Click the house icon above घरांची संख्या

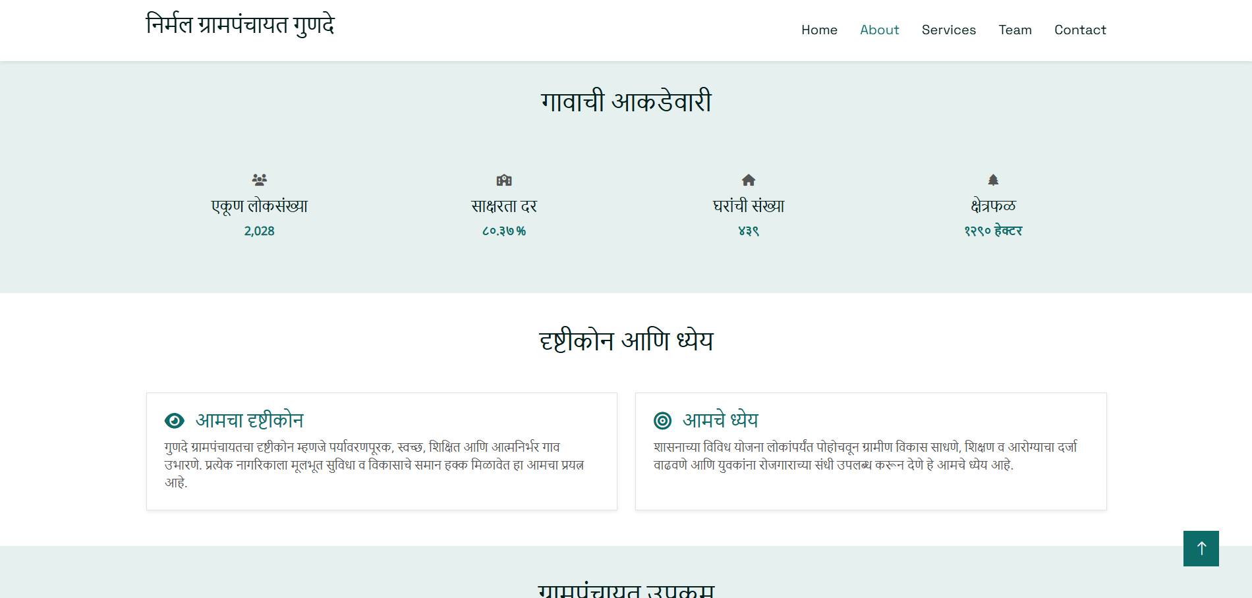click(x=749, y=180)
